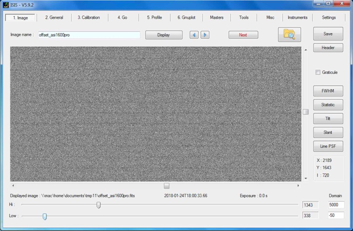Click the Domain lower value field -50
The image size is (353, 231).
[336, 215]
